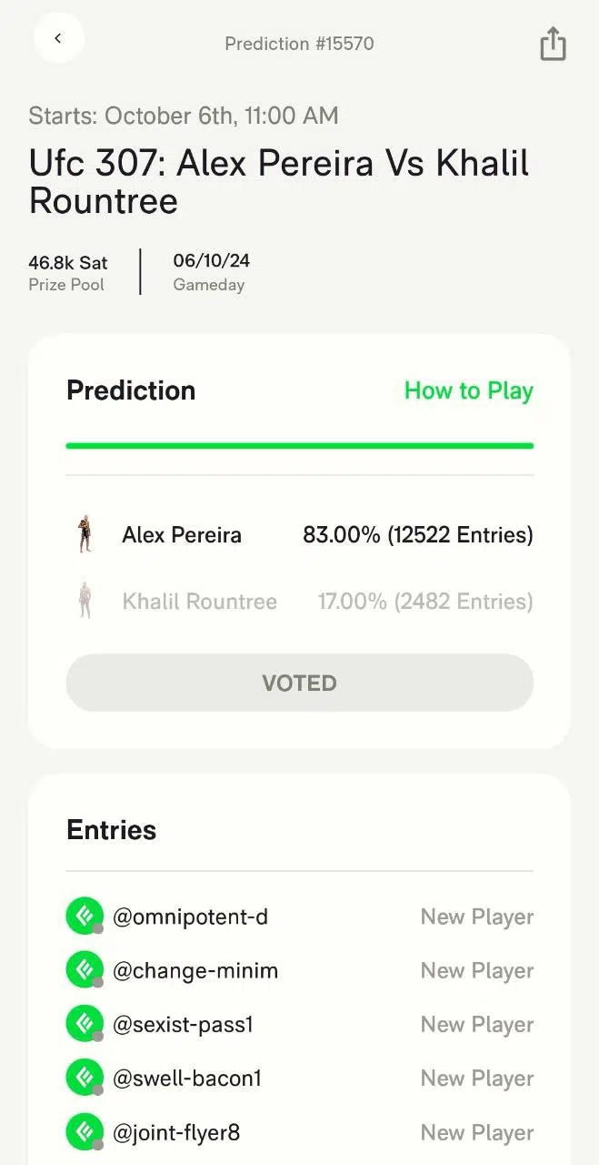Tap avatar icon for @swell-bacon1

[x=85, y=1079]
